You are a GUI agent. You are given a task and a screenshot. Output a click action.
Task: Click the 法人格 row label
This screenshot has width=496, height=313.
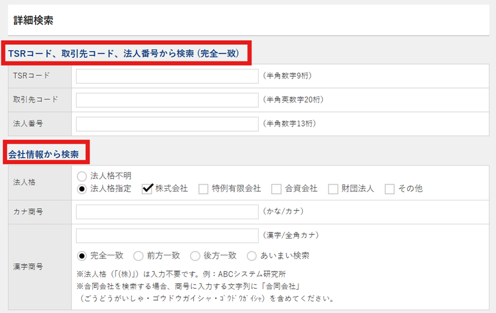[24, 182]
